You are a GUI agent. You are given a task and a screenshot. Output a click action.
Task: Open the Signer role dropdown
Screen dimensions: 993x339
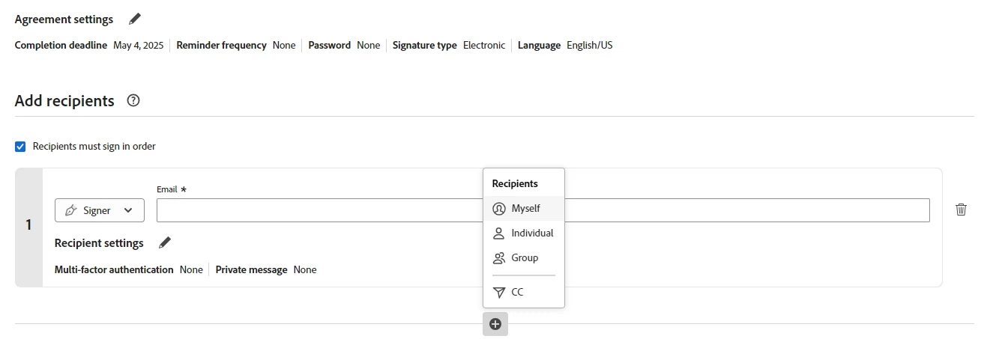(100, 210)
